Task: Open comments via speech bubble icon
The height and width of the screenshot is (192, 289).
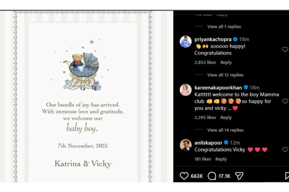Action: 212,176
